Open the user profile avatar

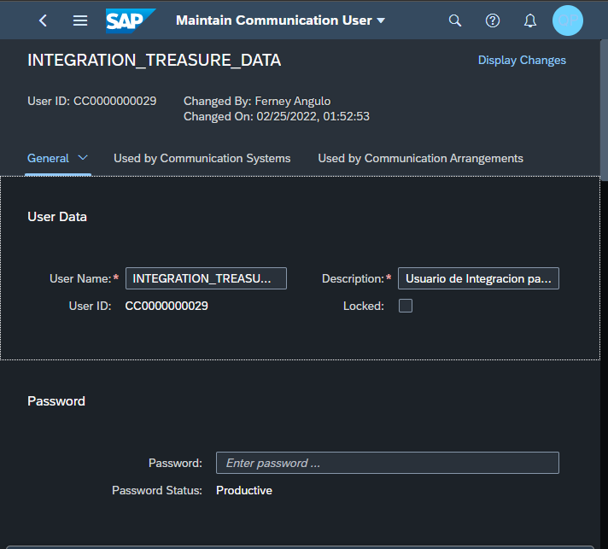pyautogui.click(x=568, y=20)
